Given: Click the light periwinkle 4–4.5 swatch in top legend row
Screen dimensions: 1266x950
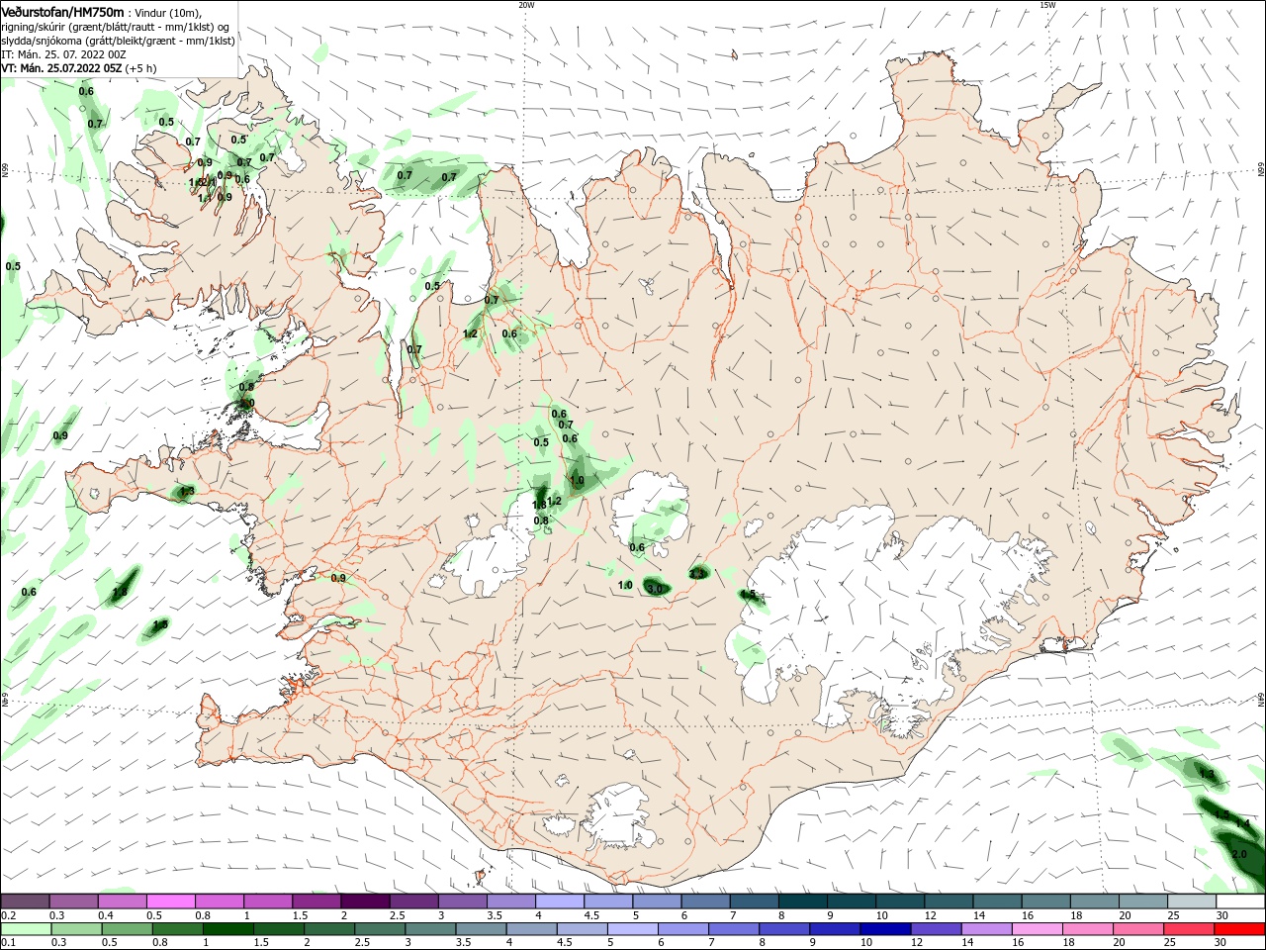Looking at the screenshot, I should (560, 902).
